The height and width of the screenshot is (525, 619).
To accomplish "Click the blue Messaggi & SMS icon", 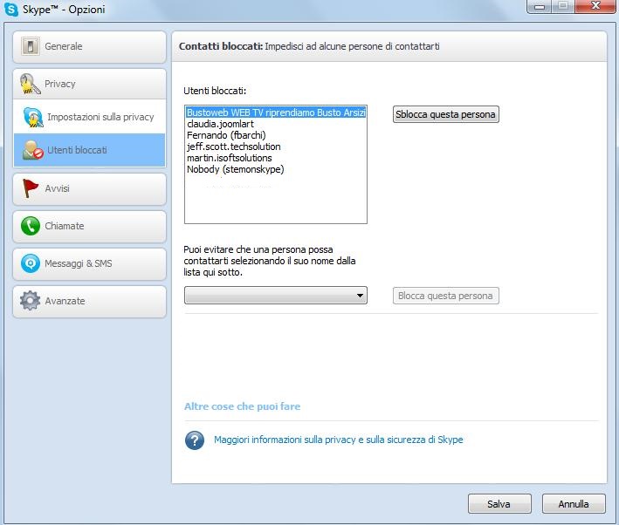I will click(x=31, y=263).
